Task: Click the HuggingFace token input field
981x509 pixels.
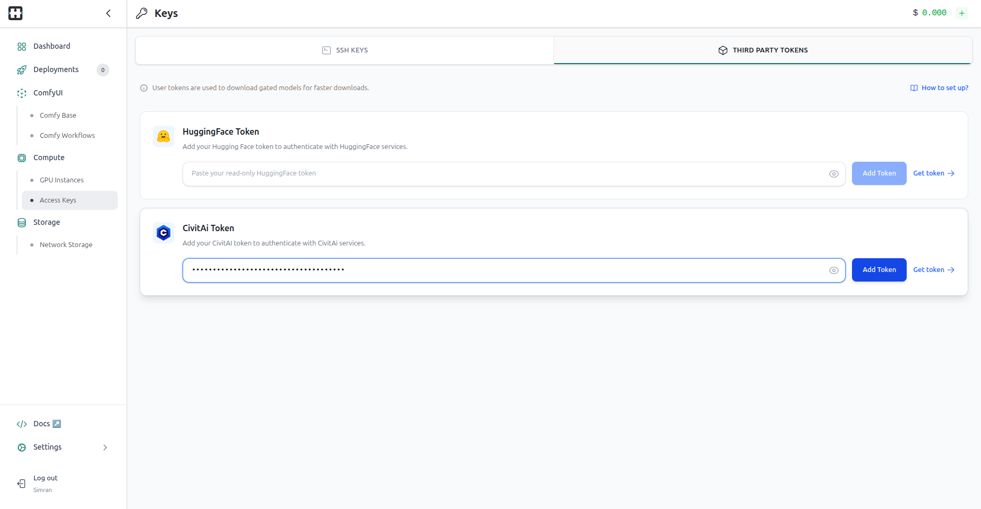Action: (514, 174)
